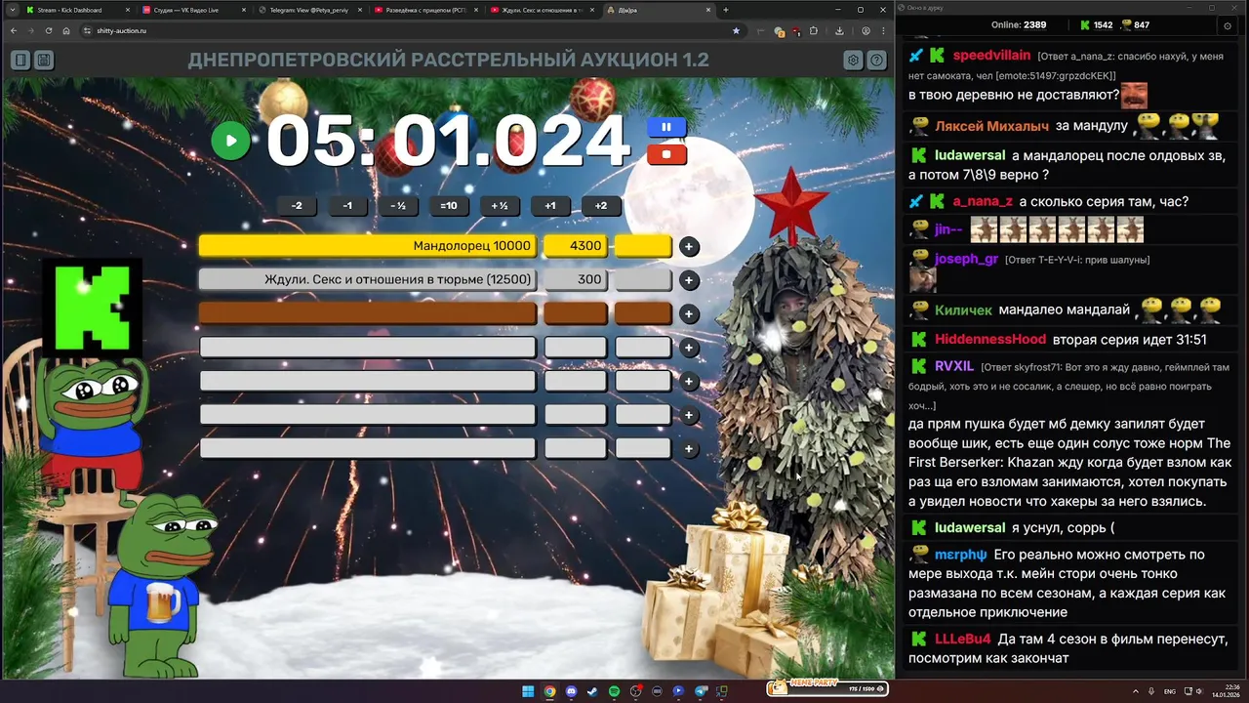Click Ляксей Михалыч username in chat
Screen dimensions: 1249x703
click(991, 126)
